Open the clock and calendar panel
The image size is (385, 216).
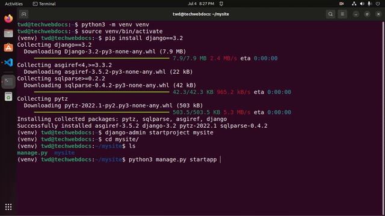click(x=201, y=4)
